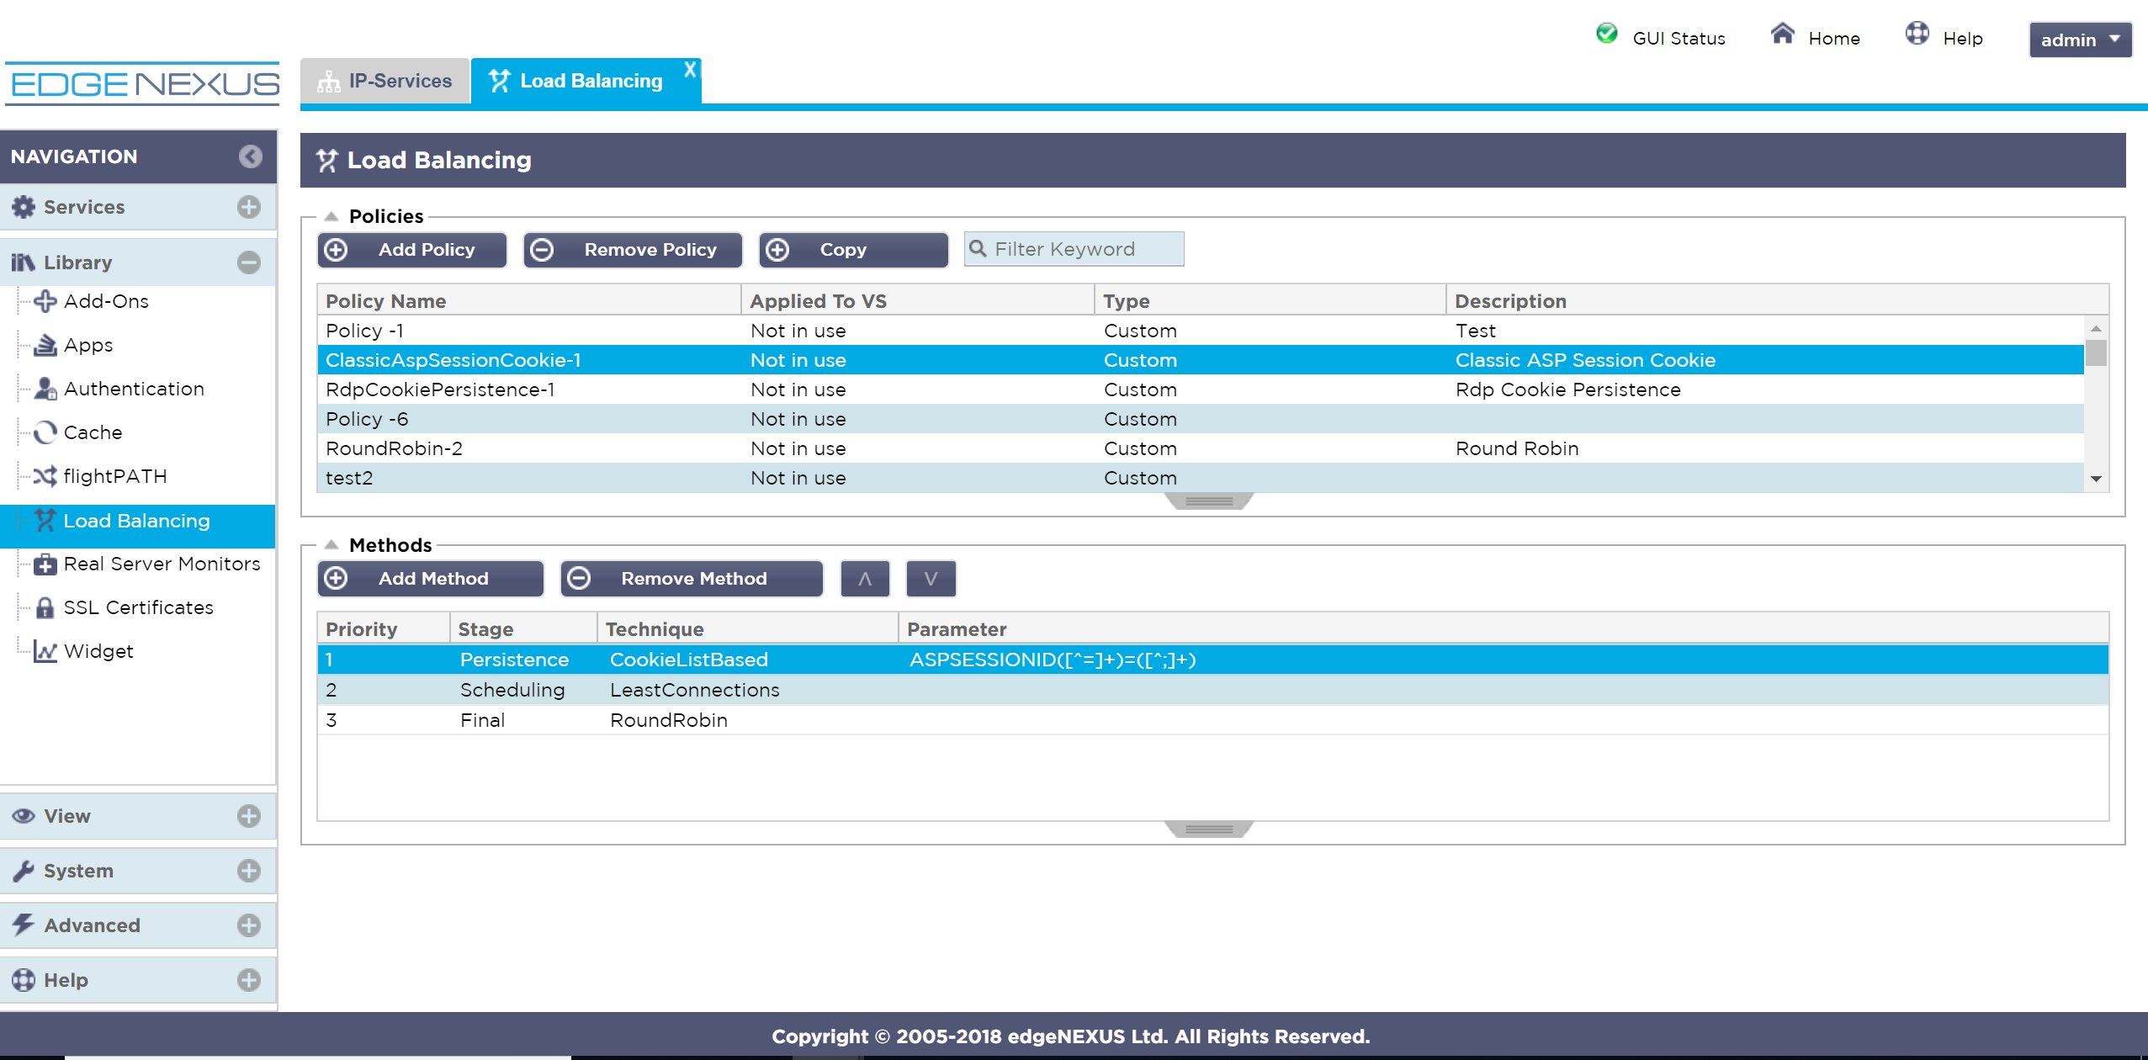The width and height of the screenshot is (2148, 1060).
Task: Open Authentication in the Library tree
Action: pyautogui.click(x=134, y=389)
